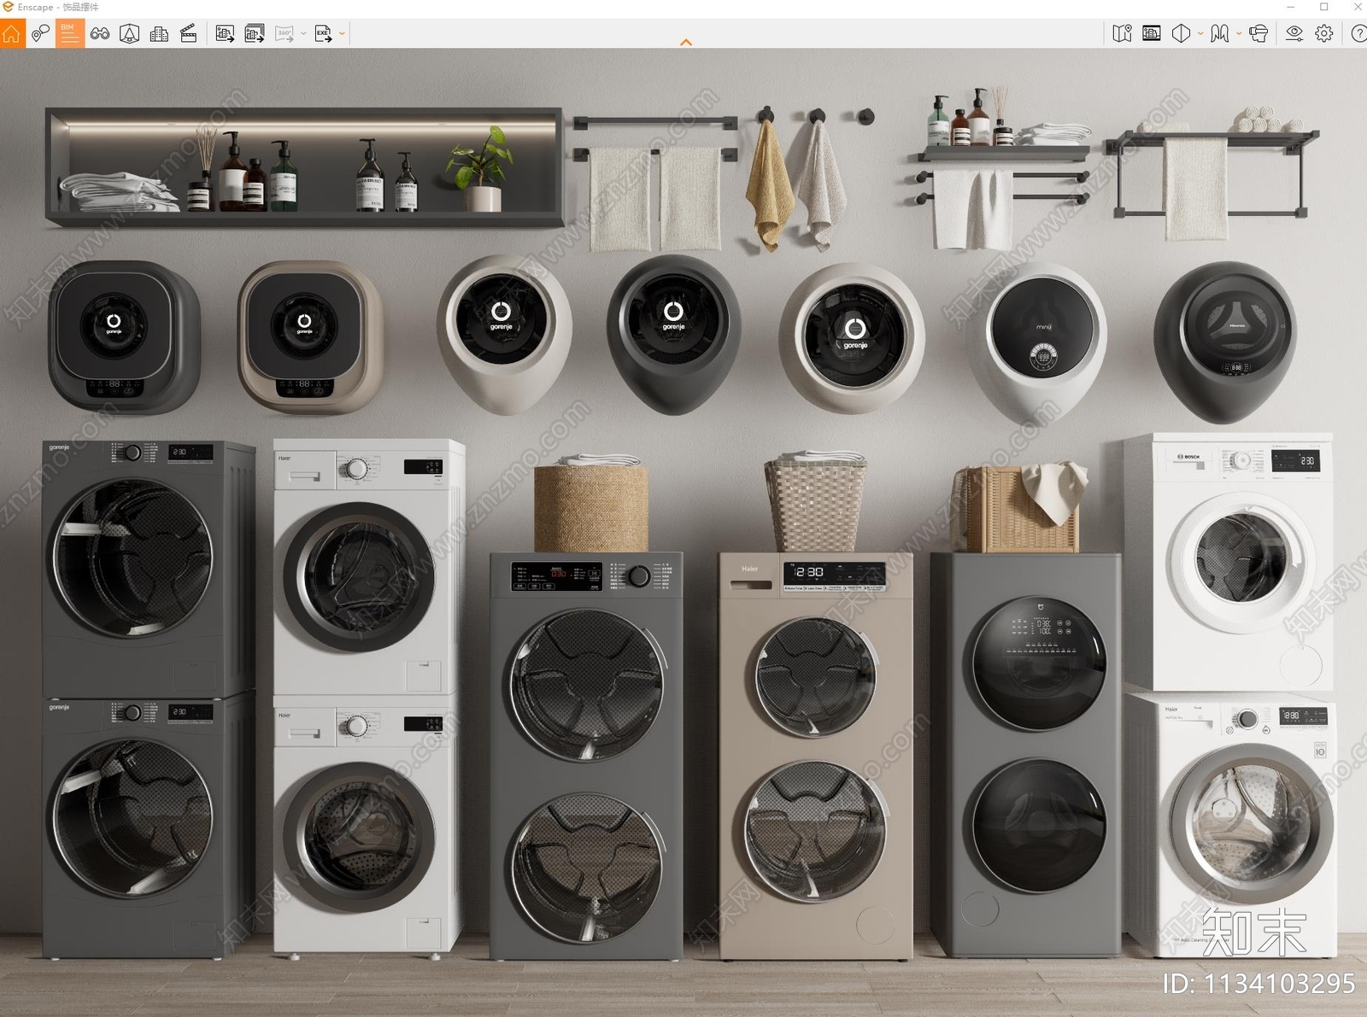This screenshot has width=1367, height=1017.
Task: Toggle the safe frame display icon
Action: click(x=1152, y=33)
